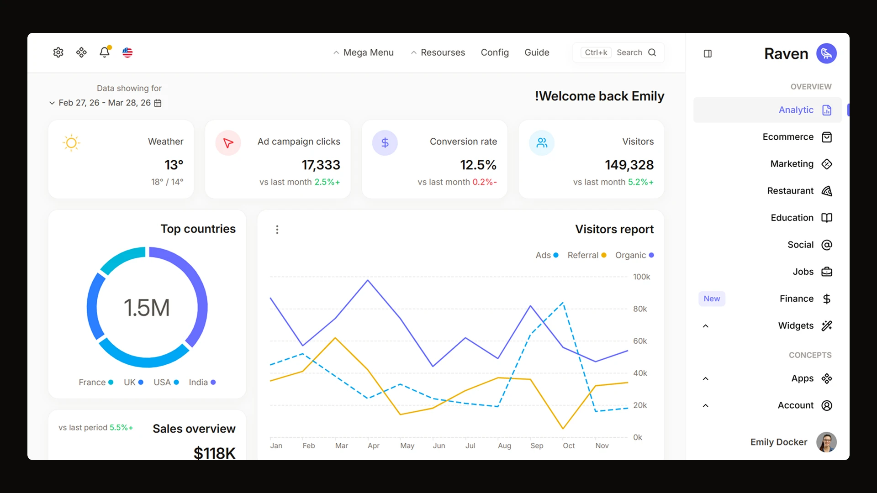Viewport: 877px width, 493px height.
Task: Toggle France in Top countries legend
Action: [96, 383]
